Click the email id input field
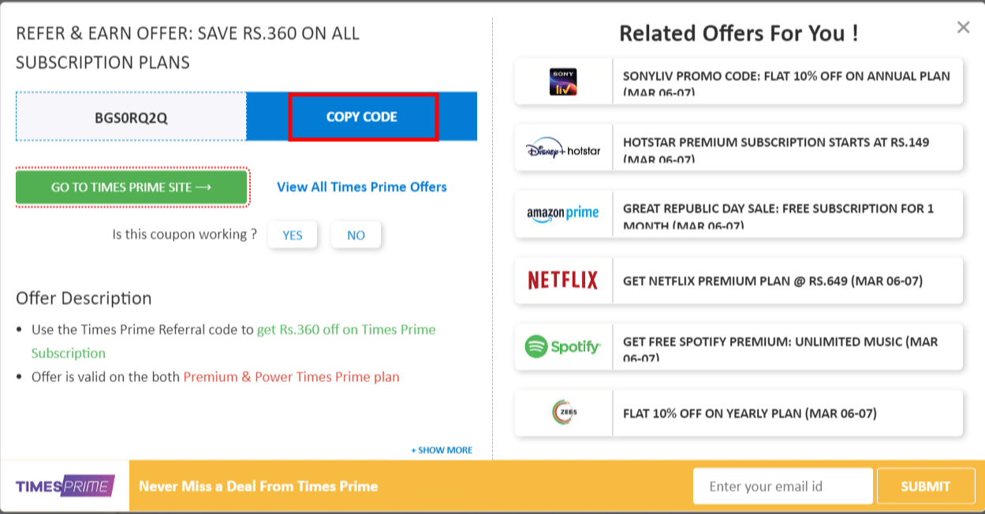This screenshot has width=985, height=514. pyautogui.click(x=782, y=486)
